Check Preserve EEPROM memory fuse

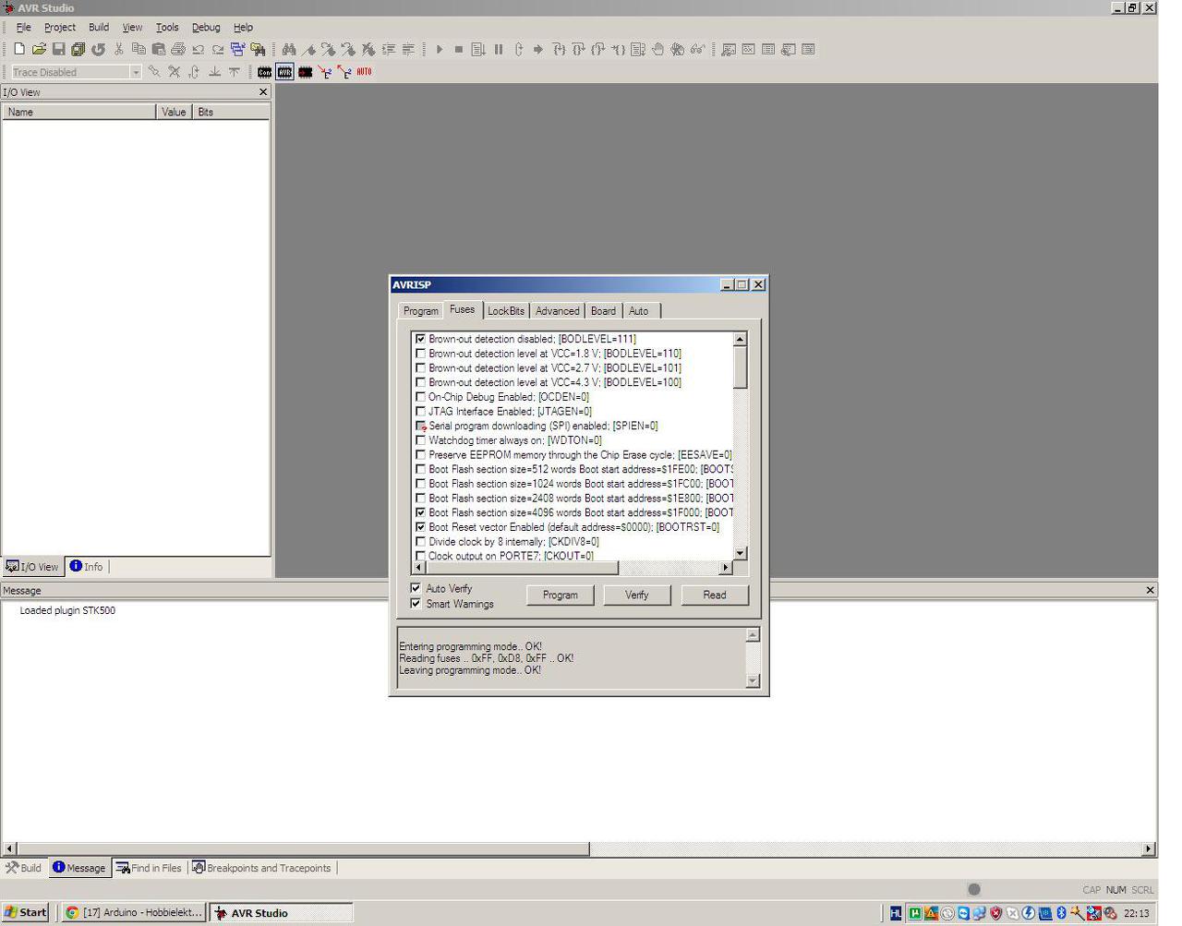click(421, 455)
